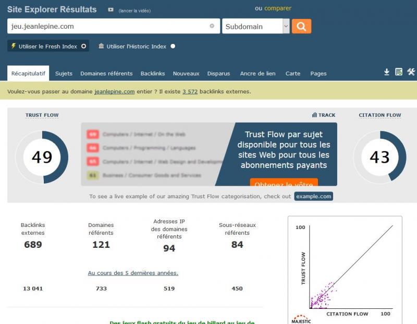Switch to the Récapitulatif tab
The image size is (417, 324).
[28, 73]
